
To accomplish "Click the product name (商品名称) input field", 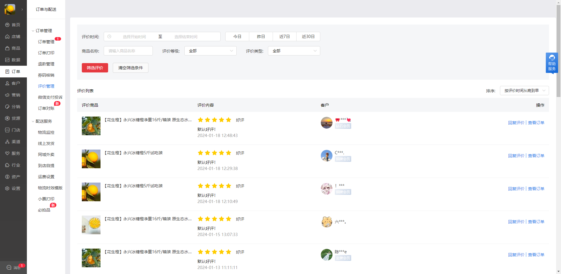I will (128, 51).
